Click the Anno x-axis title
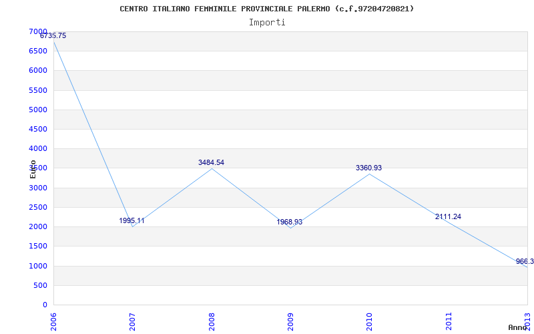 coord(518,327)
